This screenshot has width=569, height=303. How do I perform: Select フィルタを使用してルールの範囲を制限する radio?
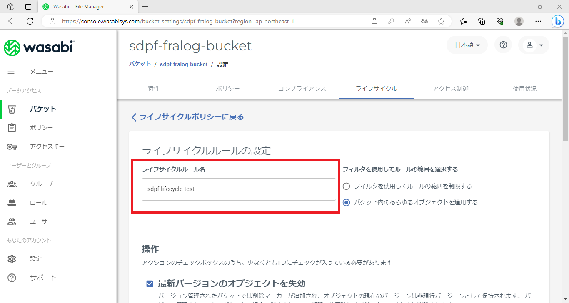(x=346, y=186)
